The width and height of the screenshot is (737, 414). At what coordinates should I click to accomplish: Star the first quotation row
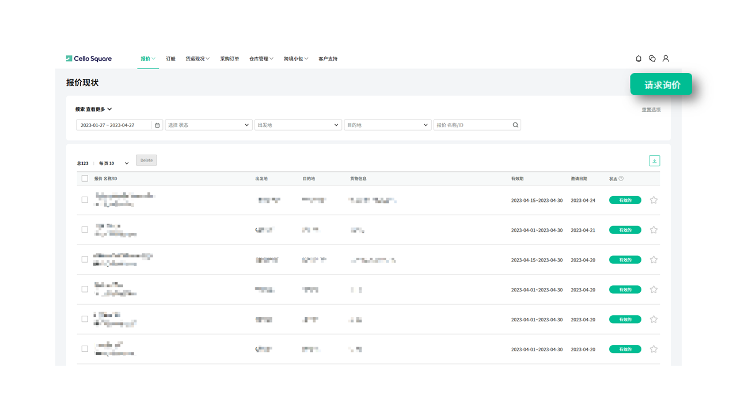click(654, 201)
